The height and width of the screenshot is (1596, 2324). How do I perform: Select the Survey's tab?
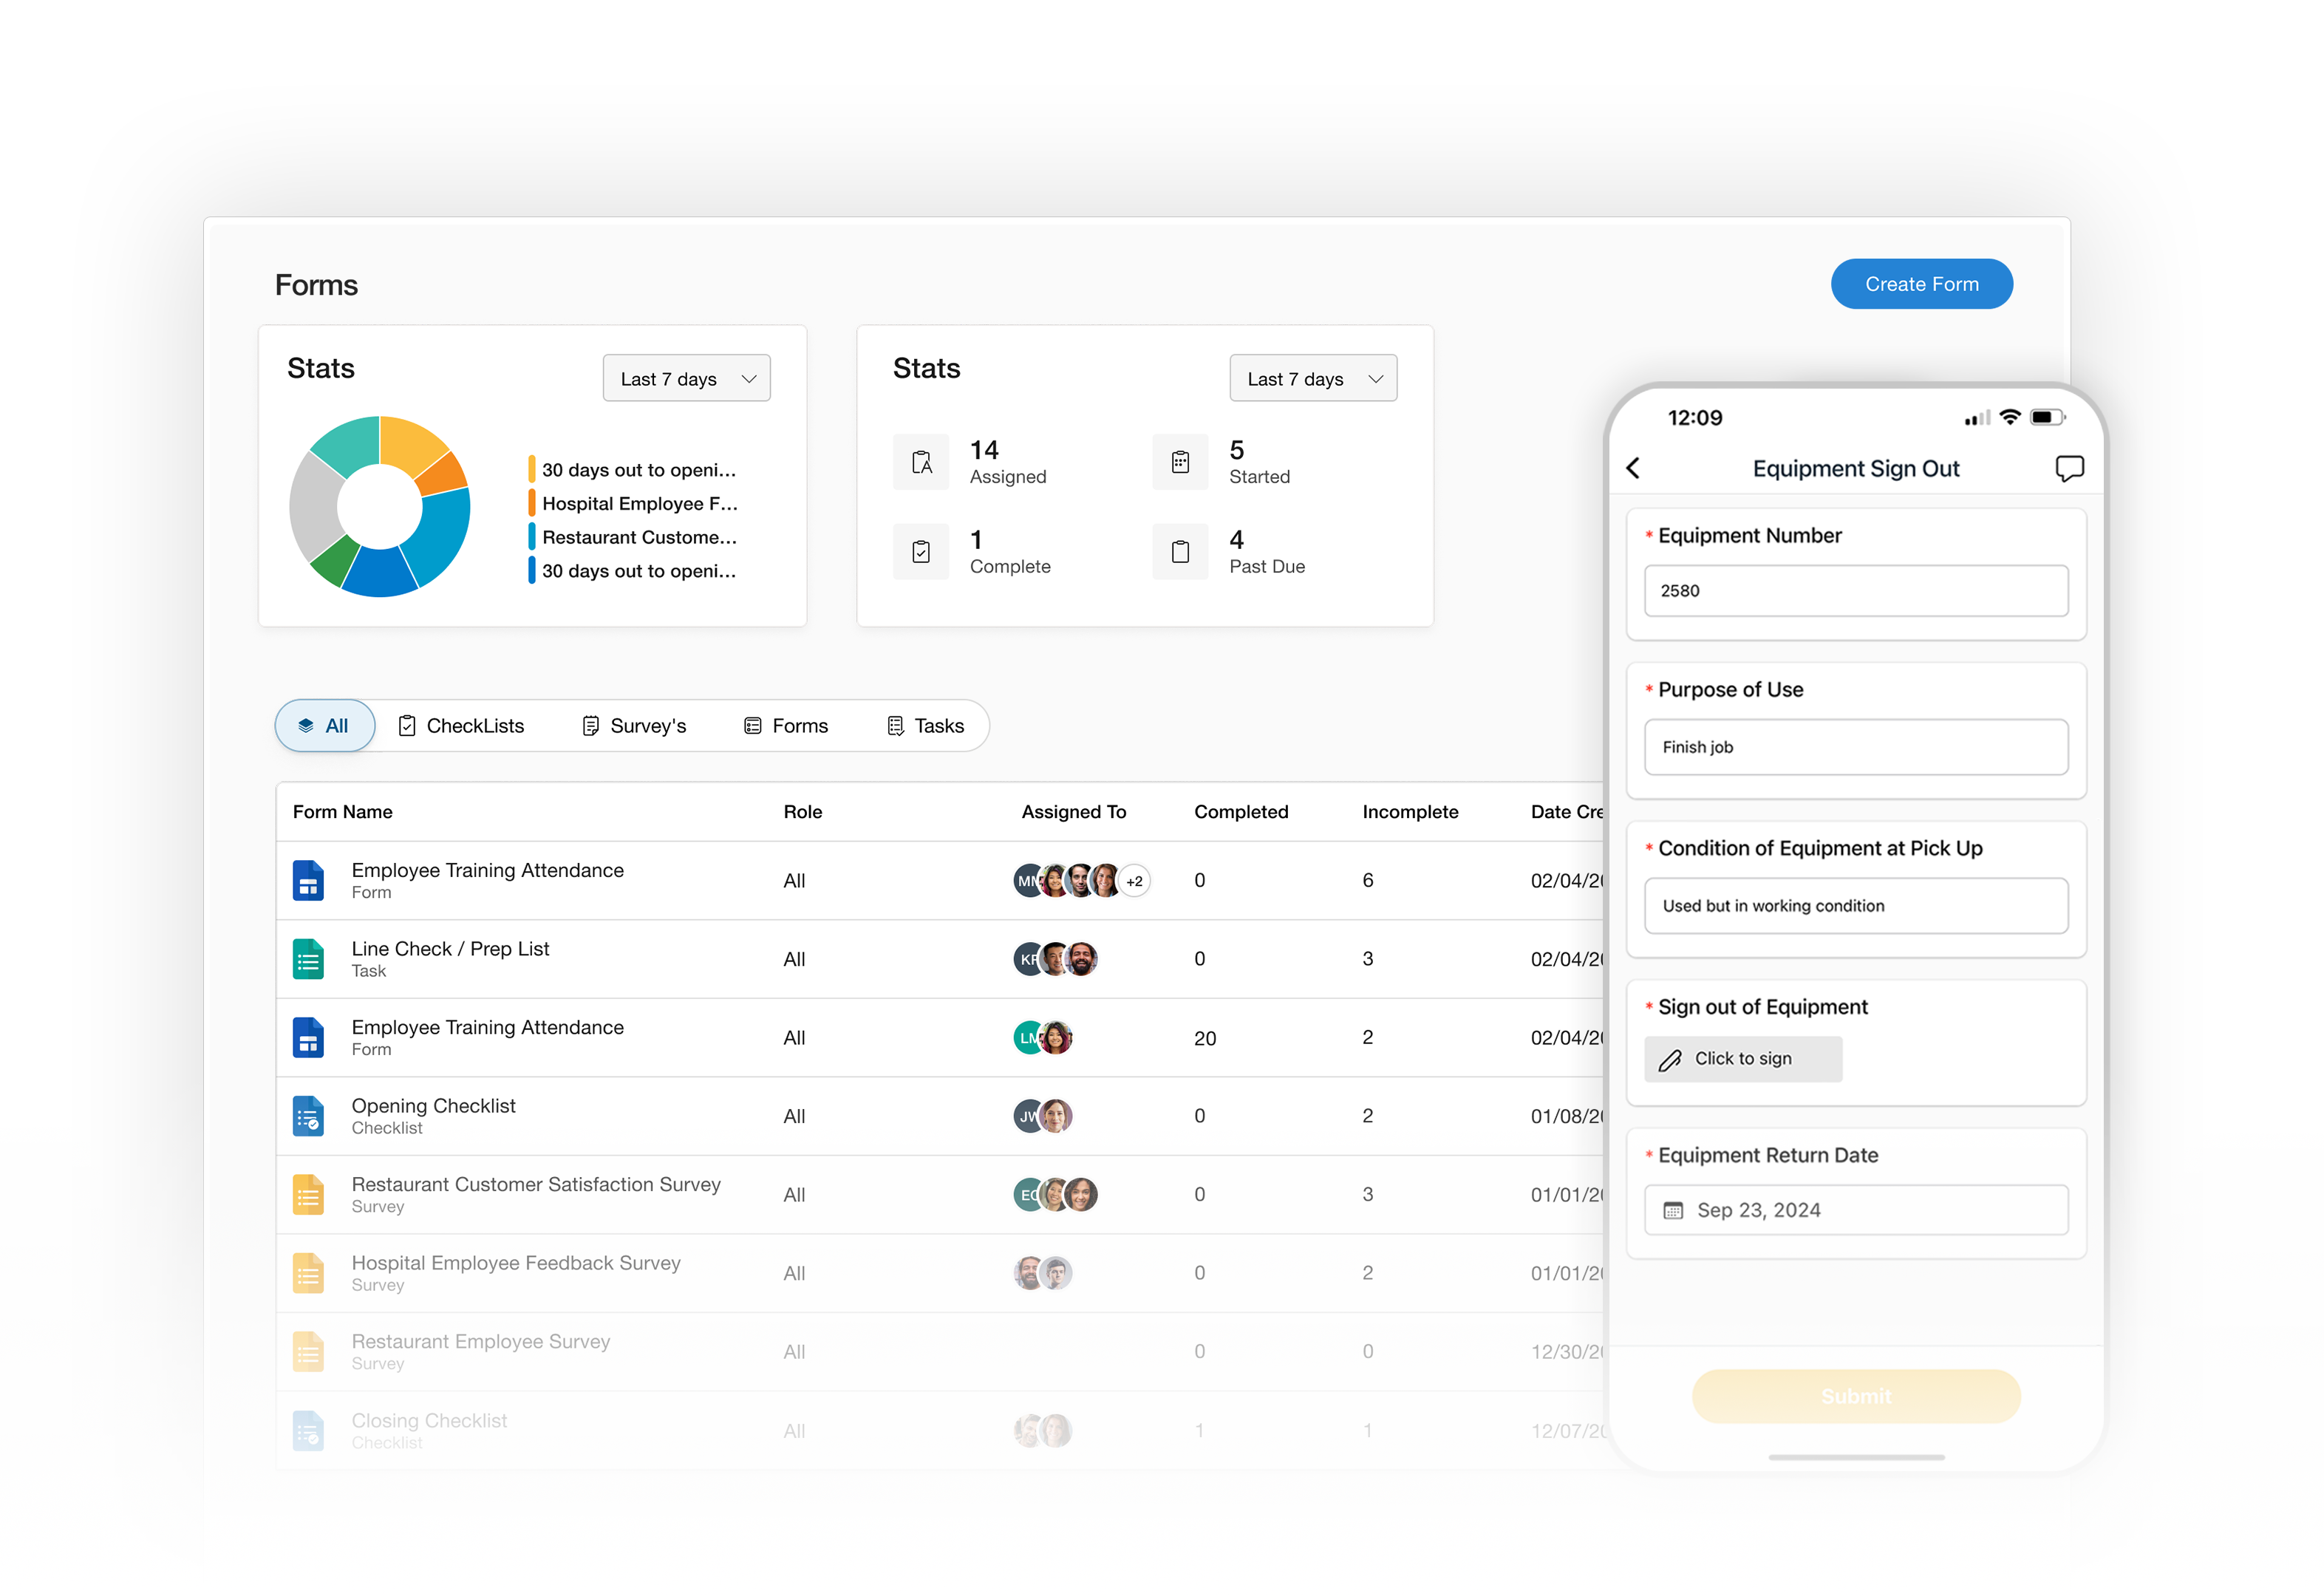pyautogui.click(x=634, y=726)
